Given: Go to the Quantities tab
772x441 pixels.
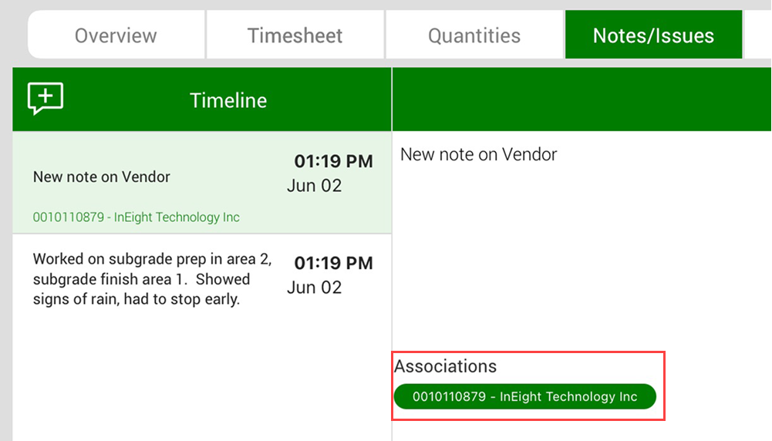Looking at the screenshot, I should click(474, 35).
